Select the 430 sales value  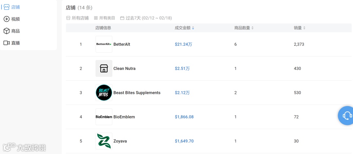click(297, 68)
